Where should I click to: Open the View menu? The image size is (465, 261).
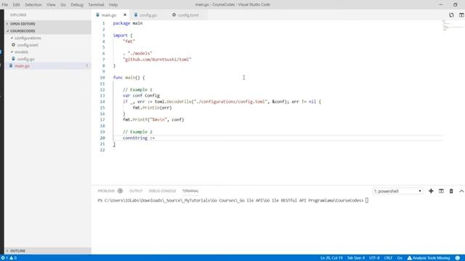(x=51, y=5)
